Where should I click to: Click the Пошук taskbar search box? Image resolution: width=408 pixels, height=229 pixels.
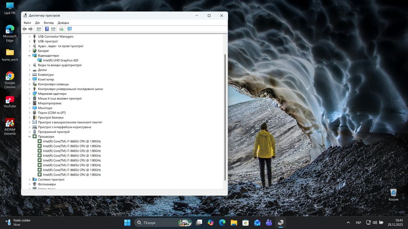click(163, 222)
